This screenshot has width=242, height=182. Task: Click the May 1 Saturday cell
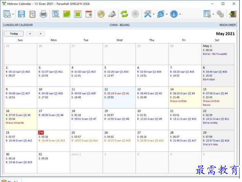218,54
